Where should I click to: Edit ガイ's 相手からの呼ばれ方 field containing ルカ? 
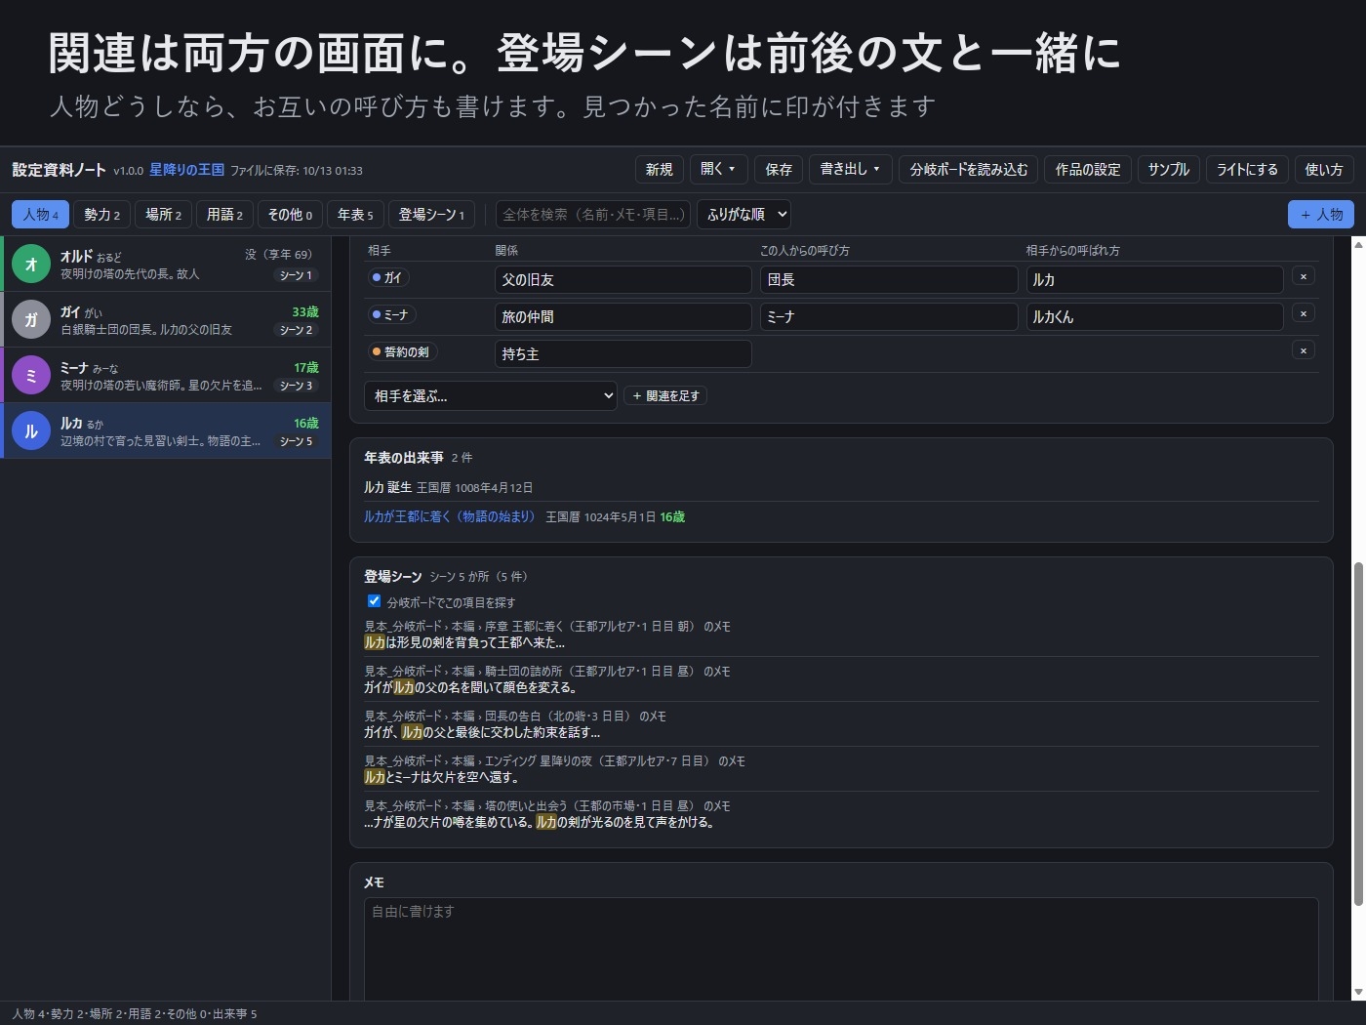point(1154,279)
